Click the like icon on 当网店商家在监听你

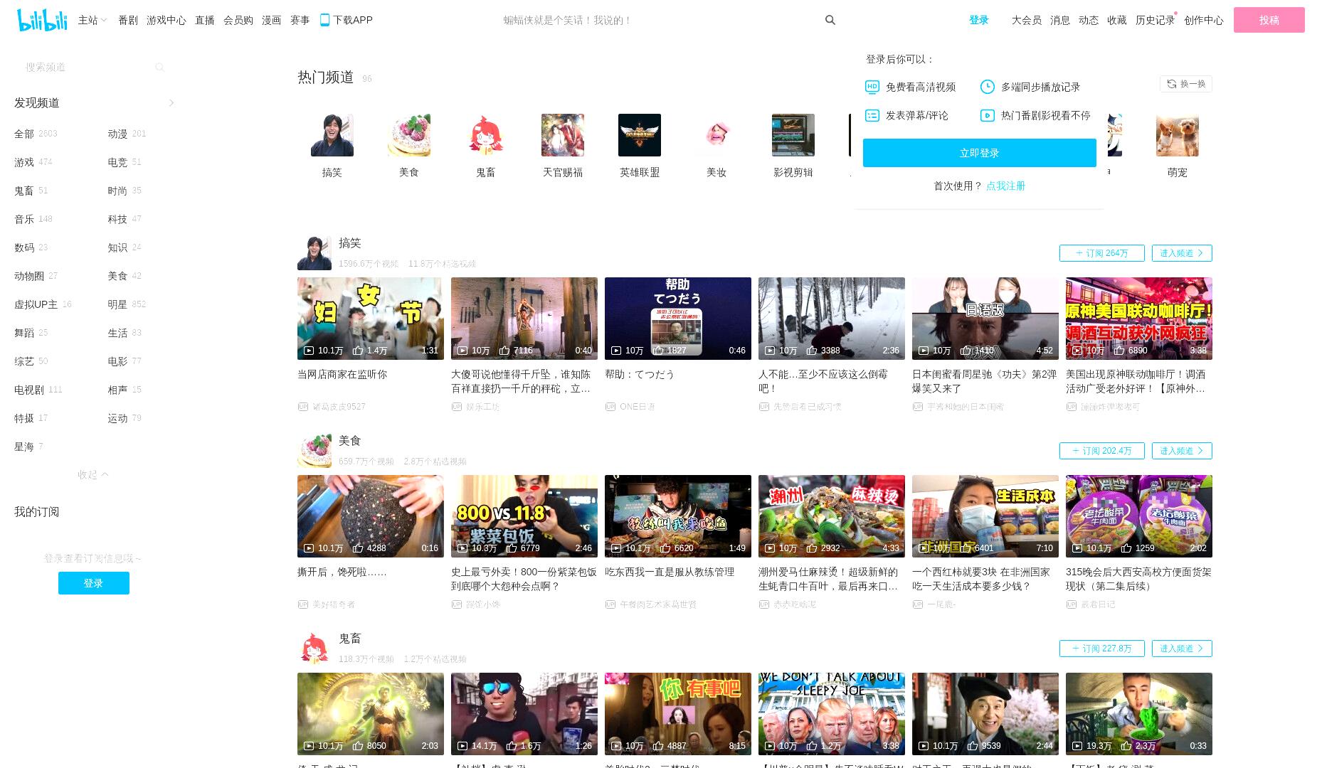358,351
